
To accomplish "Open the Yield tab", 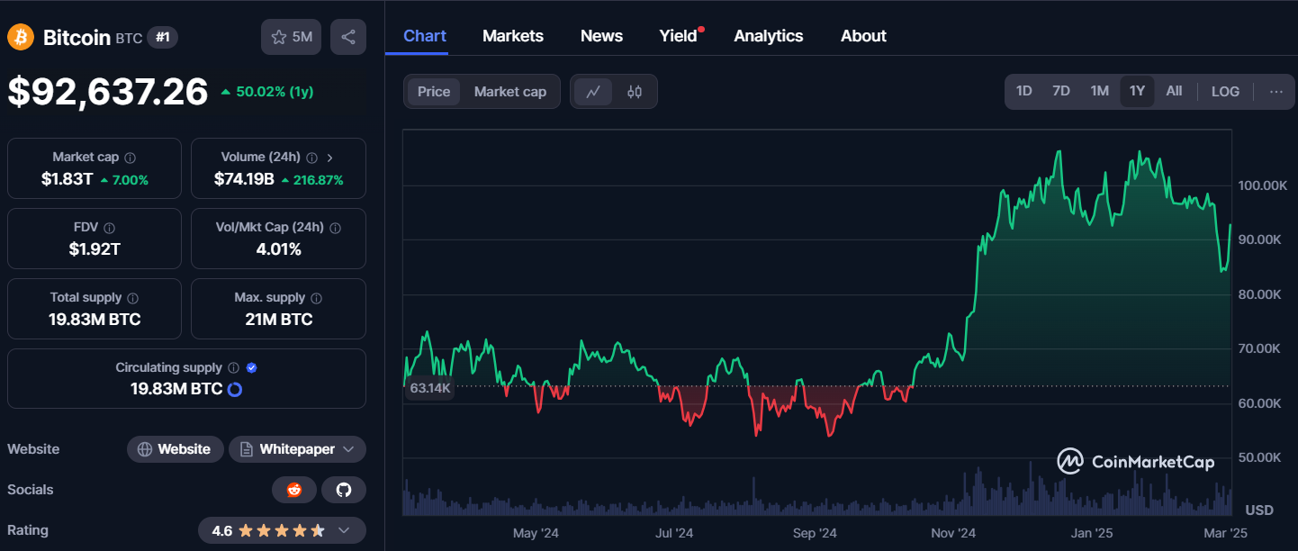I will point(679,36).
